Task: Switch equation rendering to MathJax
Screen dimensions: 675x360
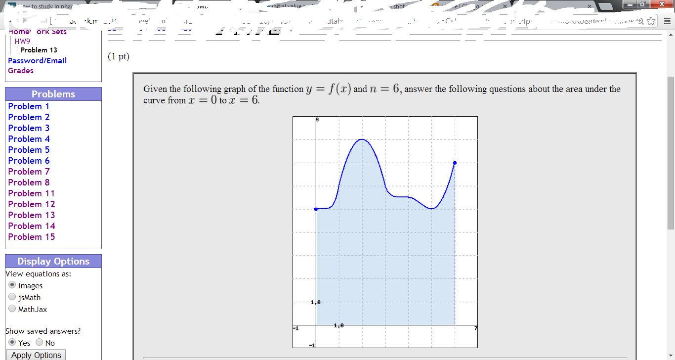Action: tap(11, 309)
